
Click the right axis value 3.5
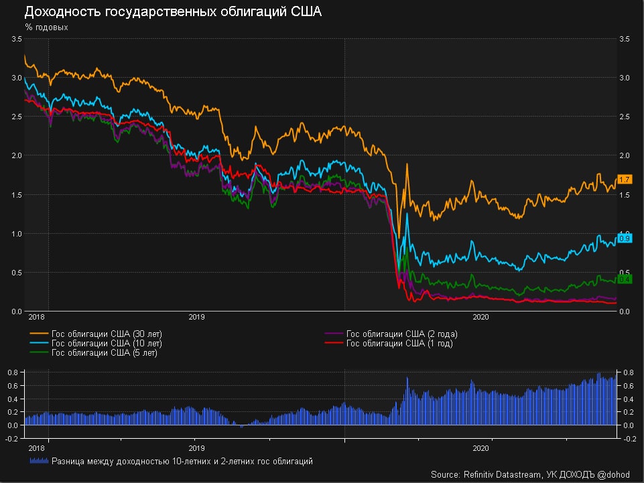(x=625, y=39)
